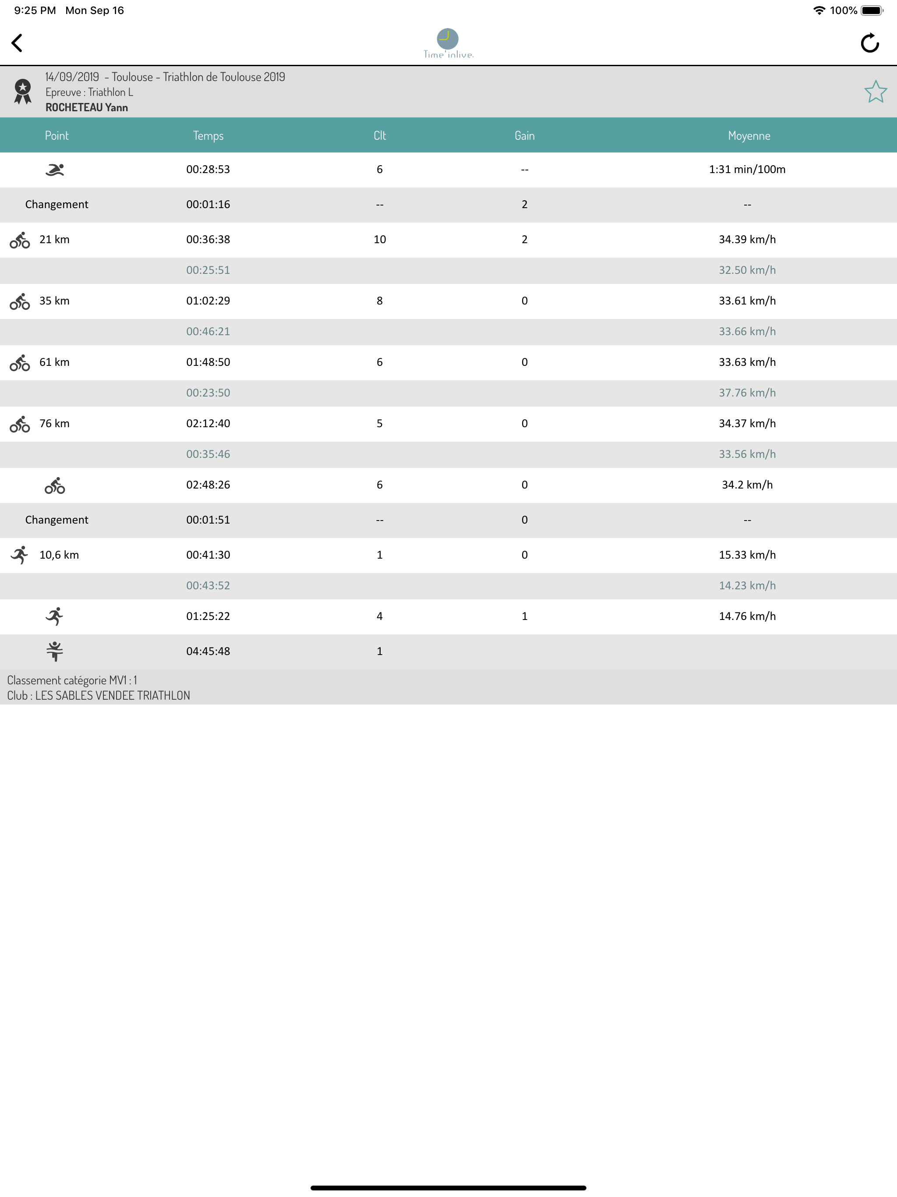Viewport: 897px width, 1197px height.
Task: Click the finish line icon
Action: [55, 652]
